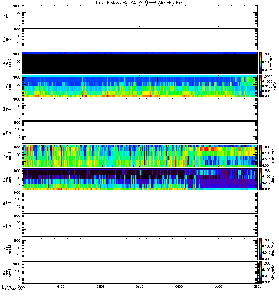Click the thd fbk scm1 color scale bar
The image size is (279, 297).
[260, 179]
